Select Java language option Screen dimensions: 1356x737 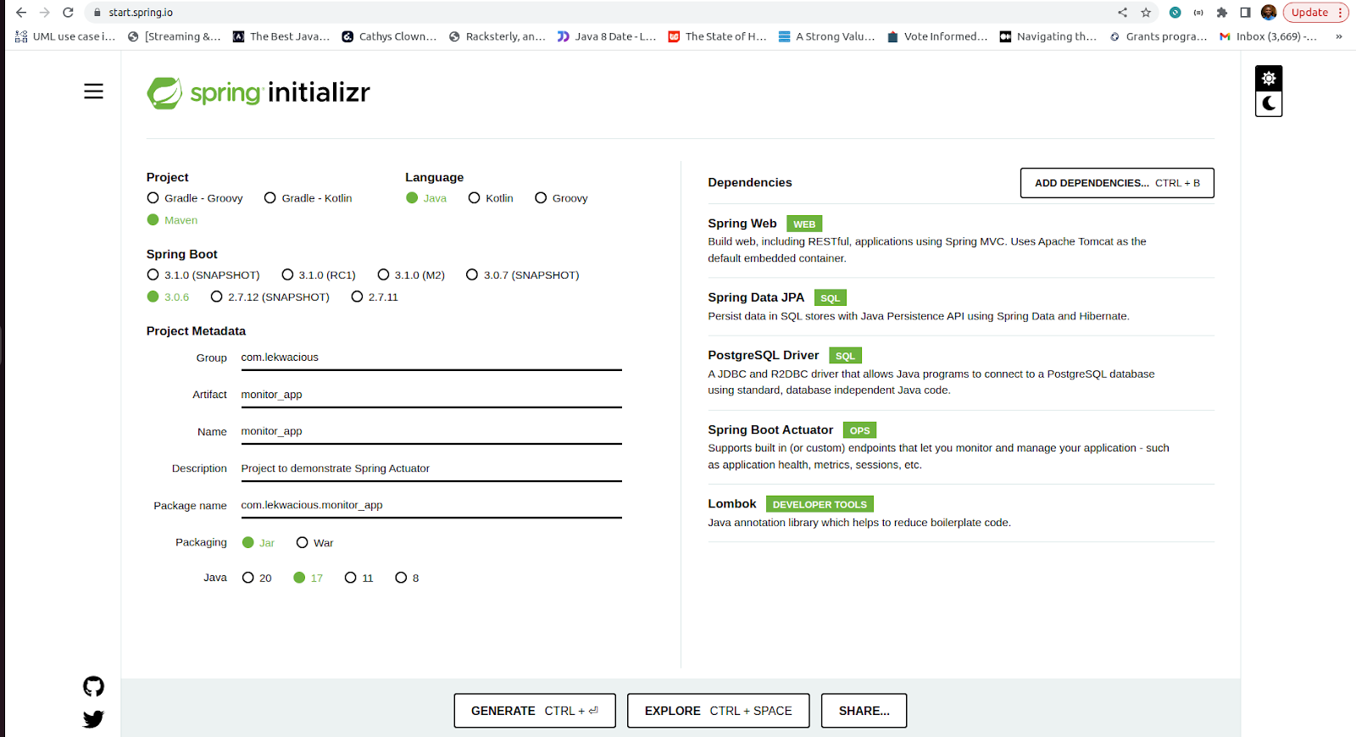(x=426, y=198)
